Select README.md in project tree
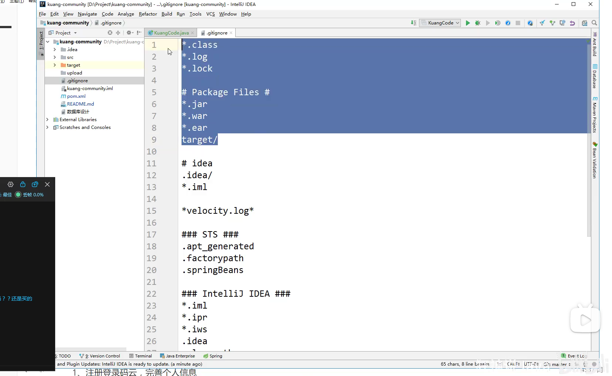Viewport: 612px width, 376px height. pyautogui.click(x=80, y=104)
